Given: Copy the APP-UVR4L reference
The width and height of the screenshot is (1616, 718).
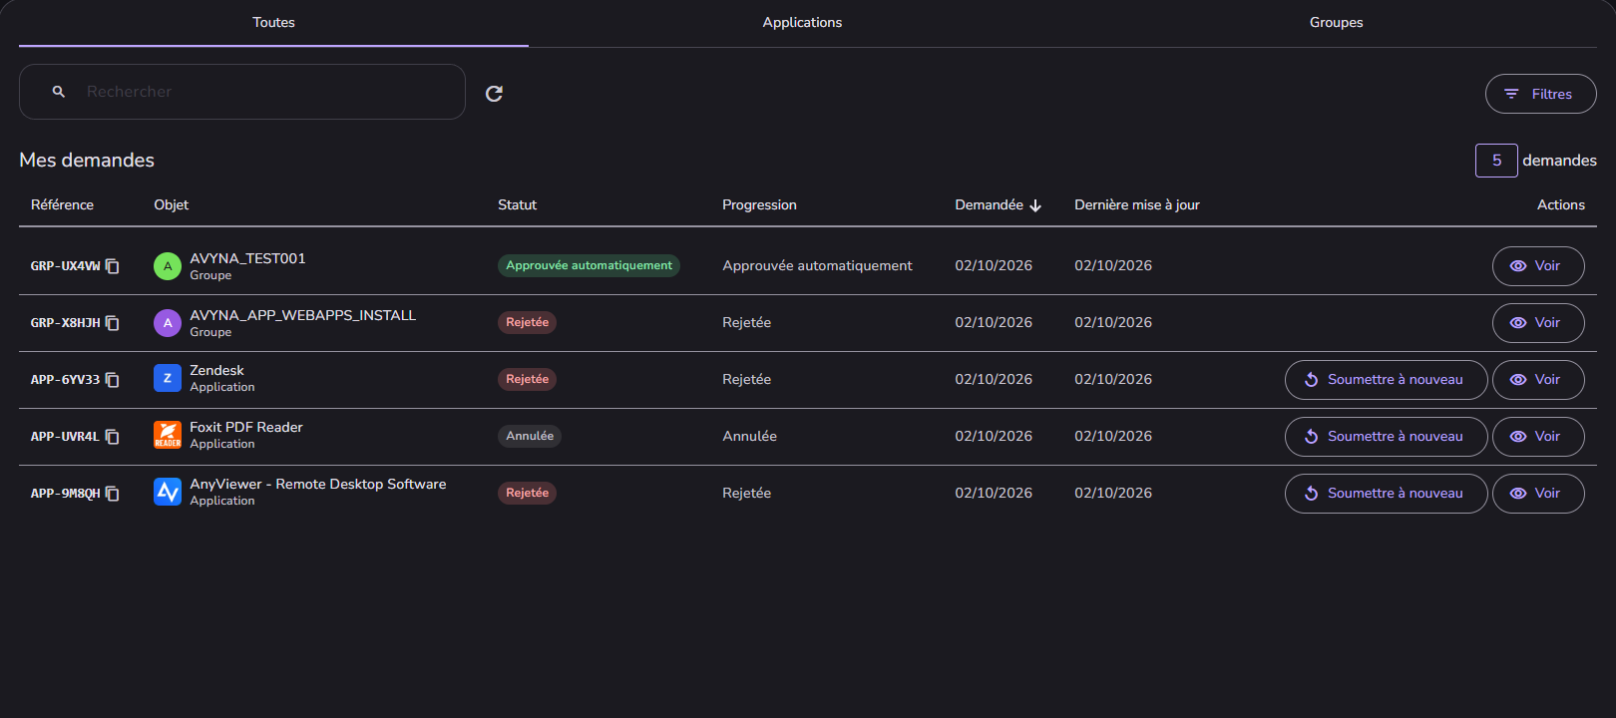Looking at the screenshot, I should pyautogui.click(x=113, y=437).
